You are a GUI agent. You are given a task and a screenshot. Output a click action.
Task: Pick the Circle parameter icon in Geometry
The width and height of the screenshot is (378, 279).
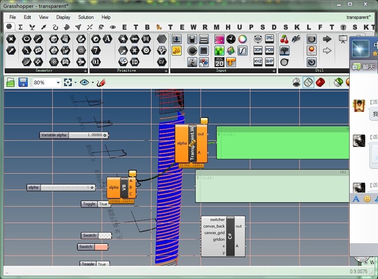pos(26,39)
